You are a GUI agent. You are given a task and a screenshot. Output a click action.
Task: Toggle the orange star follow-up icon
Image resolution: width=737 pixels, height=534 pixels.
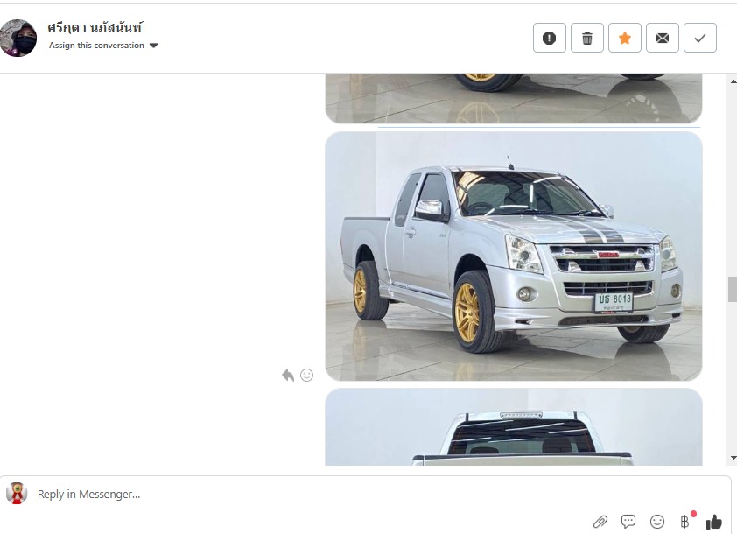tap(625, 38)
